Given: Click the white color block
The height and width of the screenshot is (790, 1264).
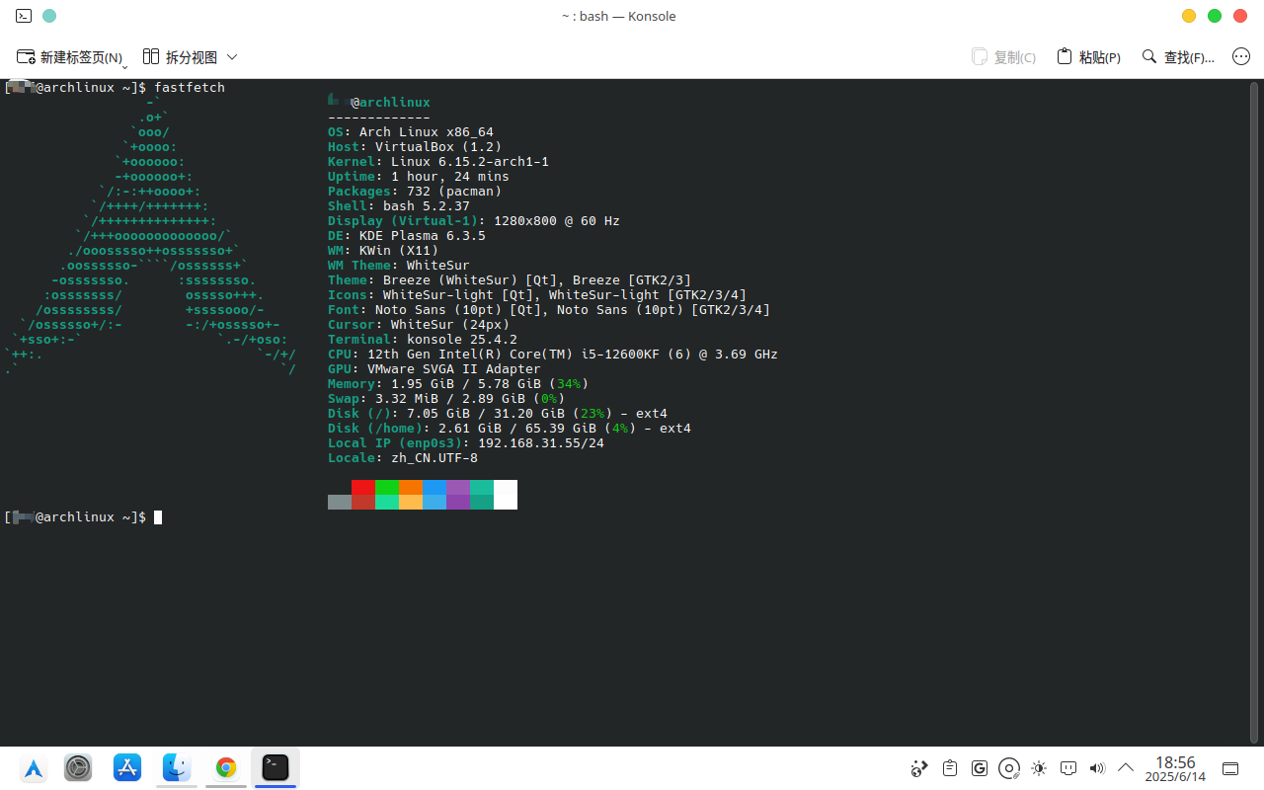Looking at the screenshot, I should (506, 495).
